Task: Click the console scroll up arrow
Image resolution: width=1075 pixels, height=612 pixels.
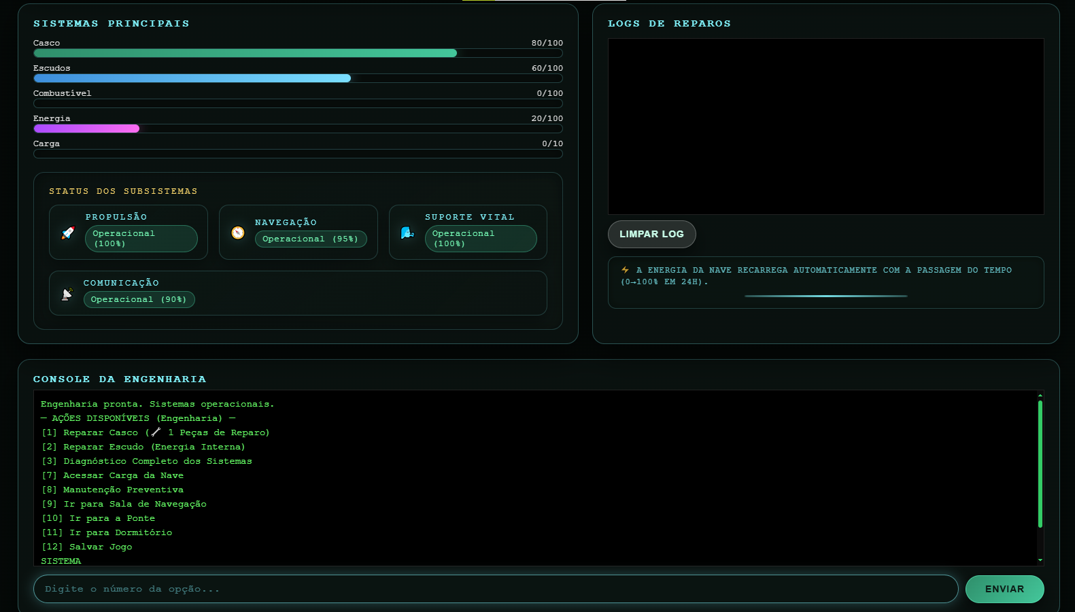Action: coord(1040,395)
